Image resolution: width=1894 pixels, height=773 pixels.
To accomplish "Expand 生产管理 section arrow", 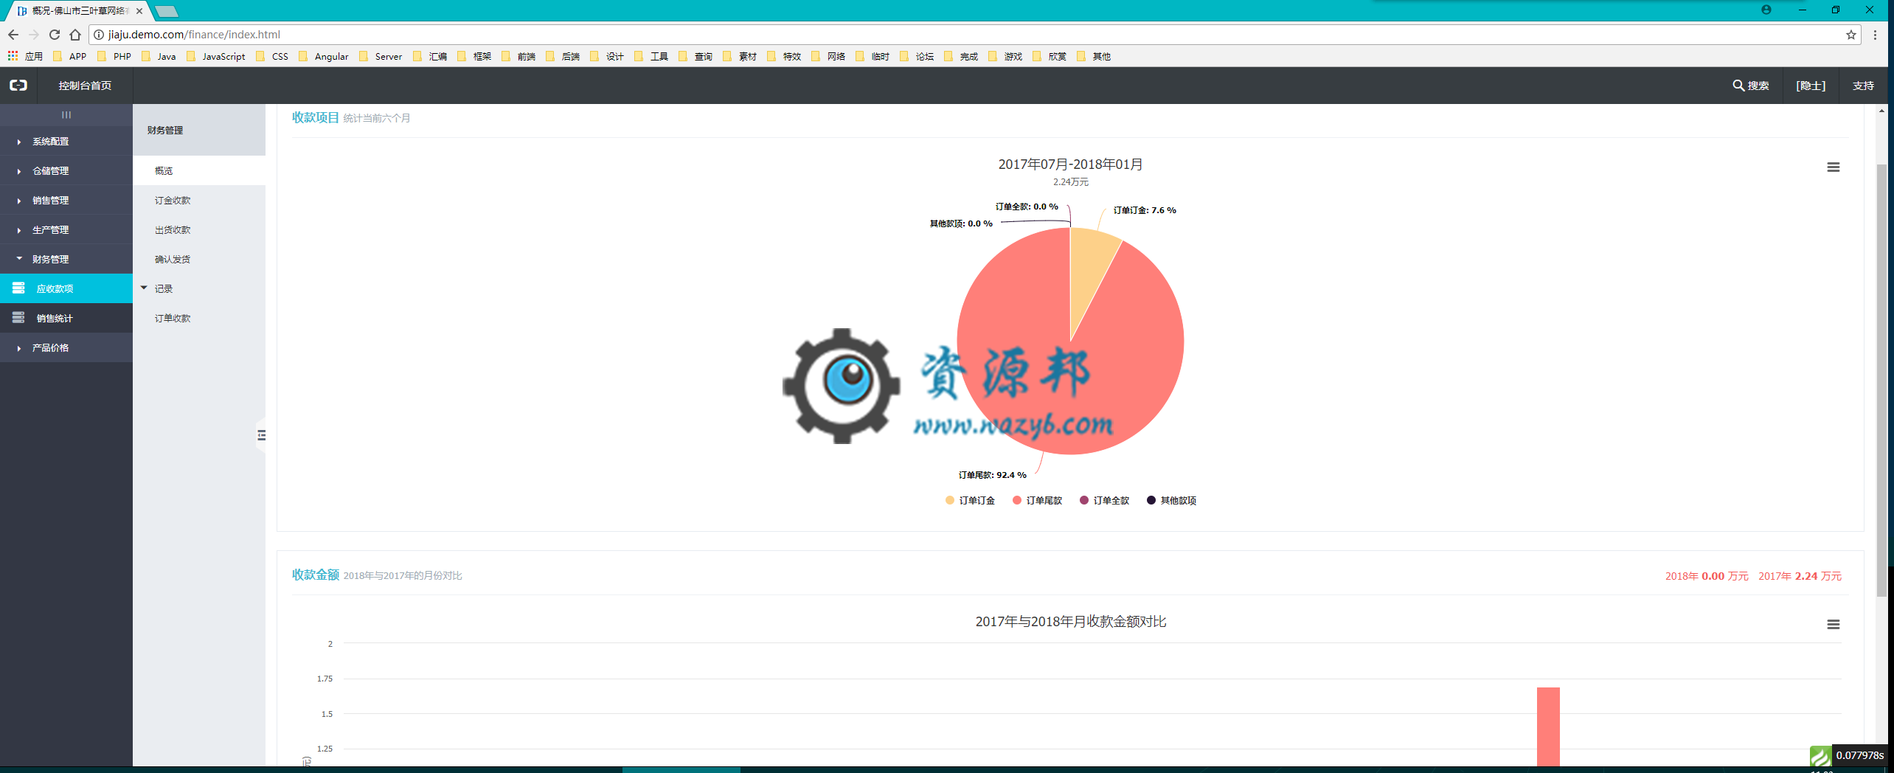I will tap(19, 230).
